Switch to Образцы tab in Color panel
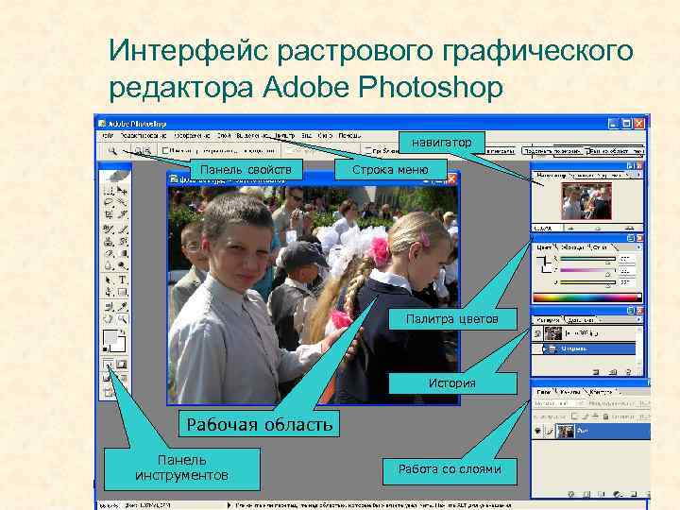 (x=572, y=246)
